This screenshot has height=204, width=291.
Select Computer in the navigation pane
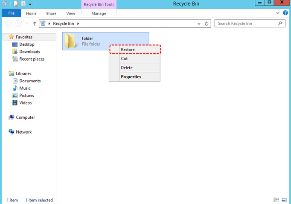[25, 117]
